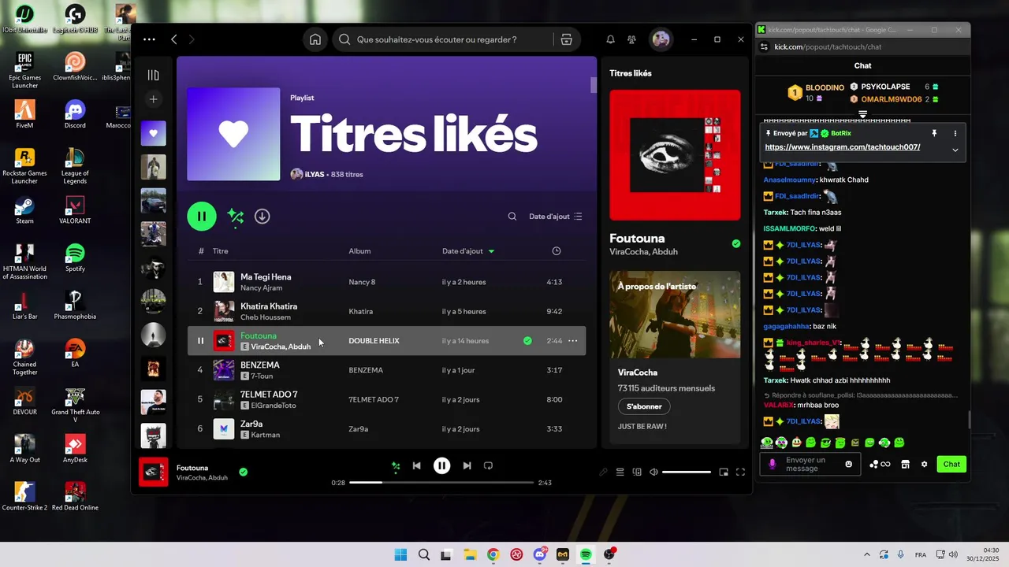Viewport: 1009px width, 567px height.
Task: Open the Kick shop storefront icon
Action: [x=906, y=465]
